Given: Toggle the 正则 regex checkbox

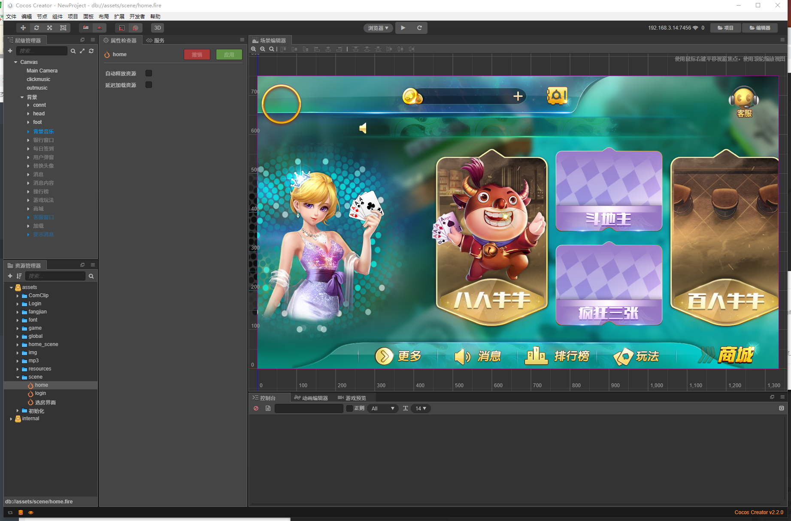Looking at the screenshot, I should pos(349,408).
